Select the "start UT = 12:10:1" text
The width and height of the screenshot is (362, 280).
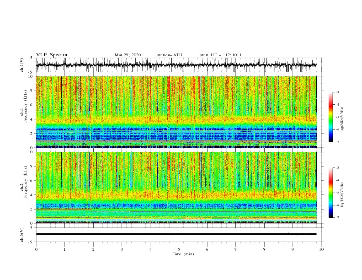[221, 55]
